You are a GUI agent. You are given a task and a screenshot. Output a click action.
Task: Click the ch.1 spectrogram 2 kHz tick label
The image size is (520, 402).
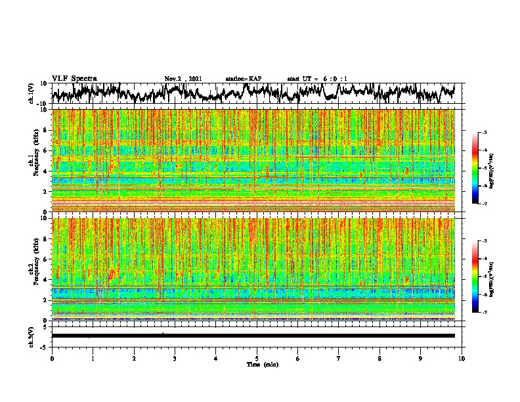[x=45, y=191]
